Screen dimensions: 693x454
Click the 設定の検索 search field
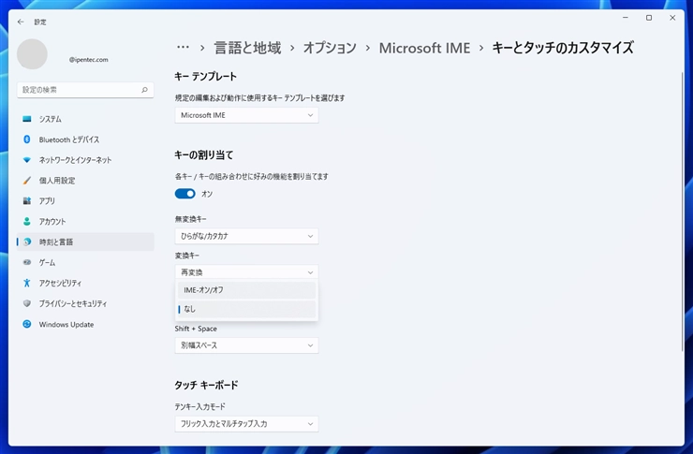click(x=85, y=90)
